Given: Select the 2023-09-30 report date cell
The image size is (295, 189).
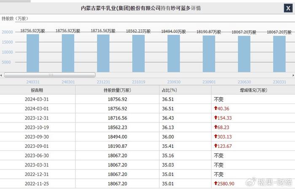Looking at the screenshot, I should click(37, 137).
